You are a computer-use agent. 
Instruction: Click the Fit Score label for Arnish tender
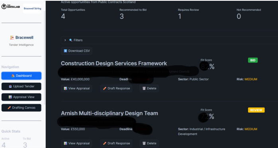(x=206, y=110)
